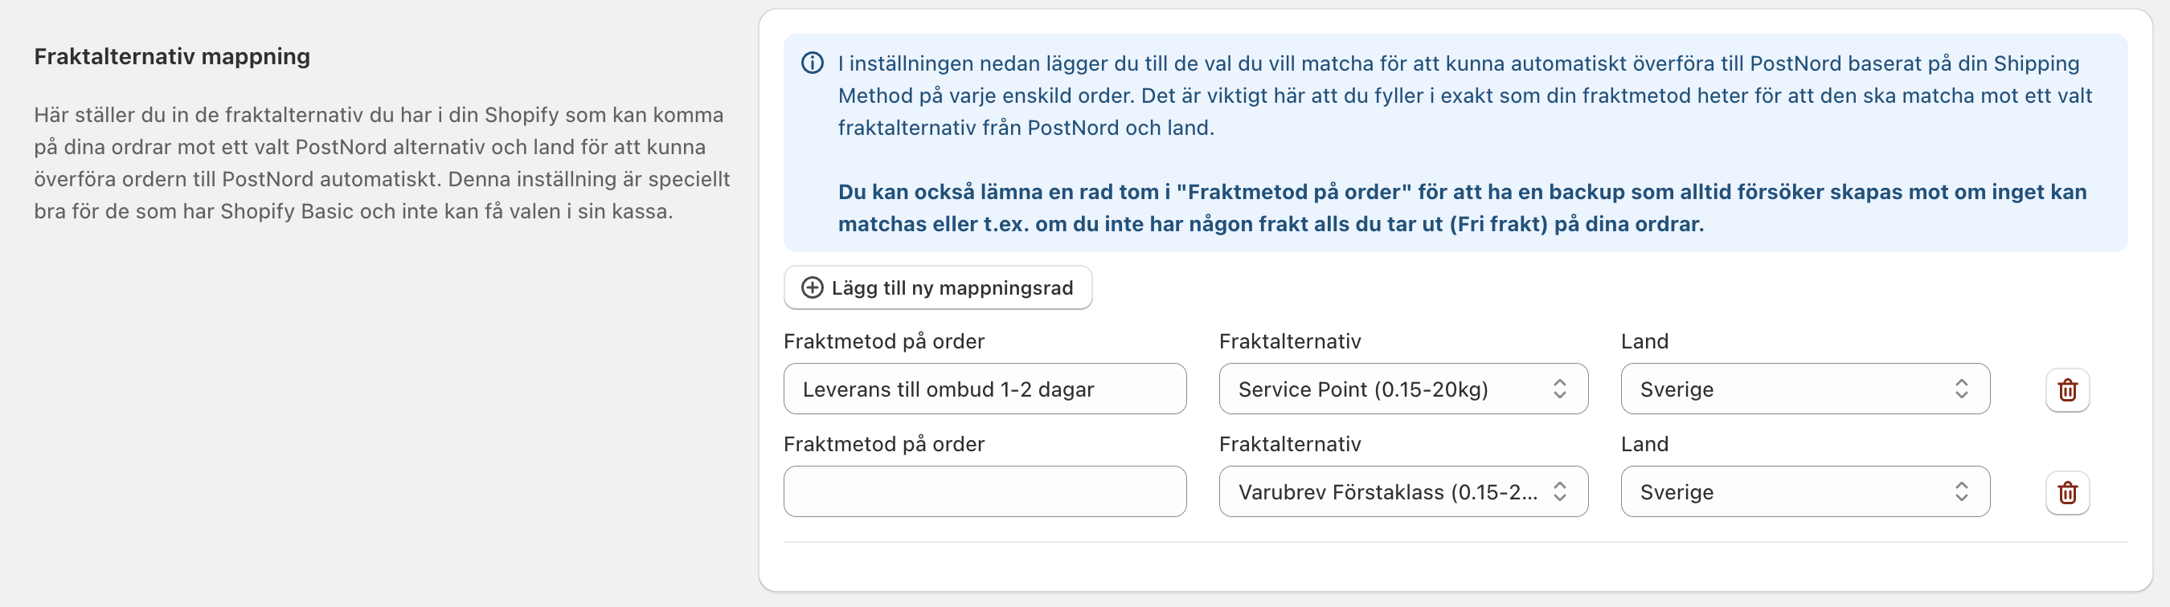Click the empty Fraktmetod på order field
Viewport: 2170px width, 607px height.
pyautogui.click(x=984, y=491)
